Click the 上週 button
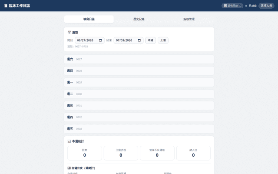This screenshot has height=174, width=278. click(x=163, y=40)
